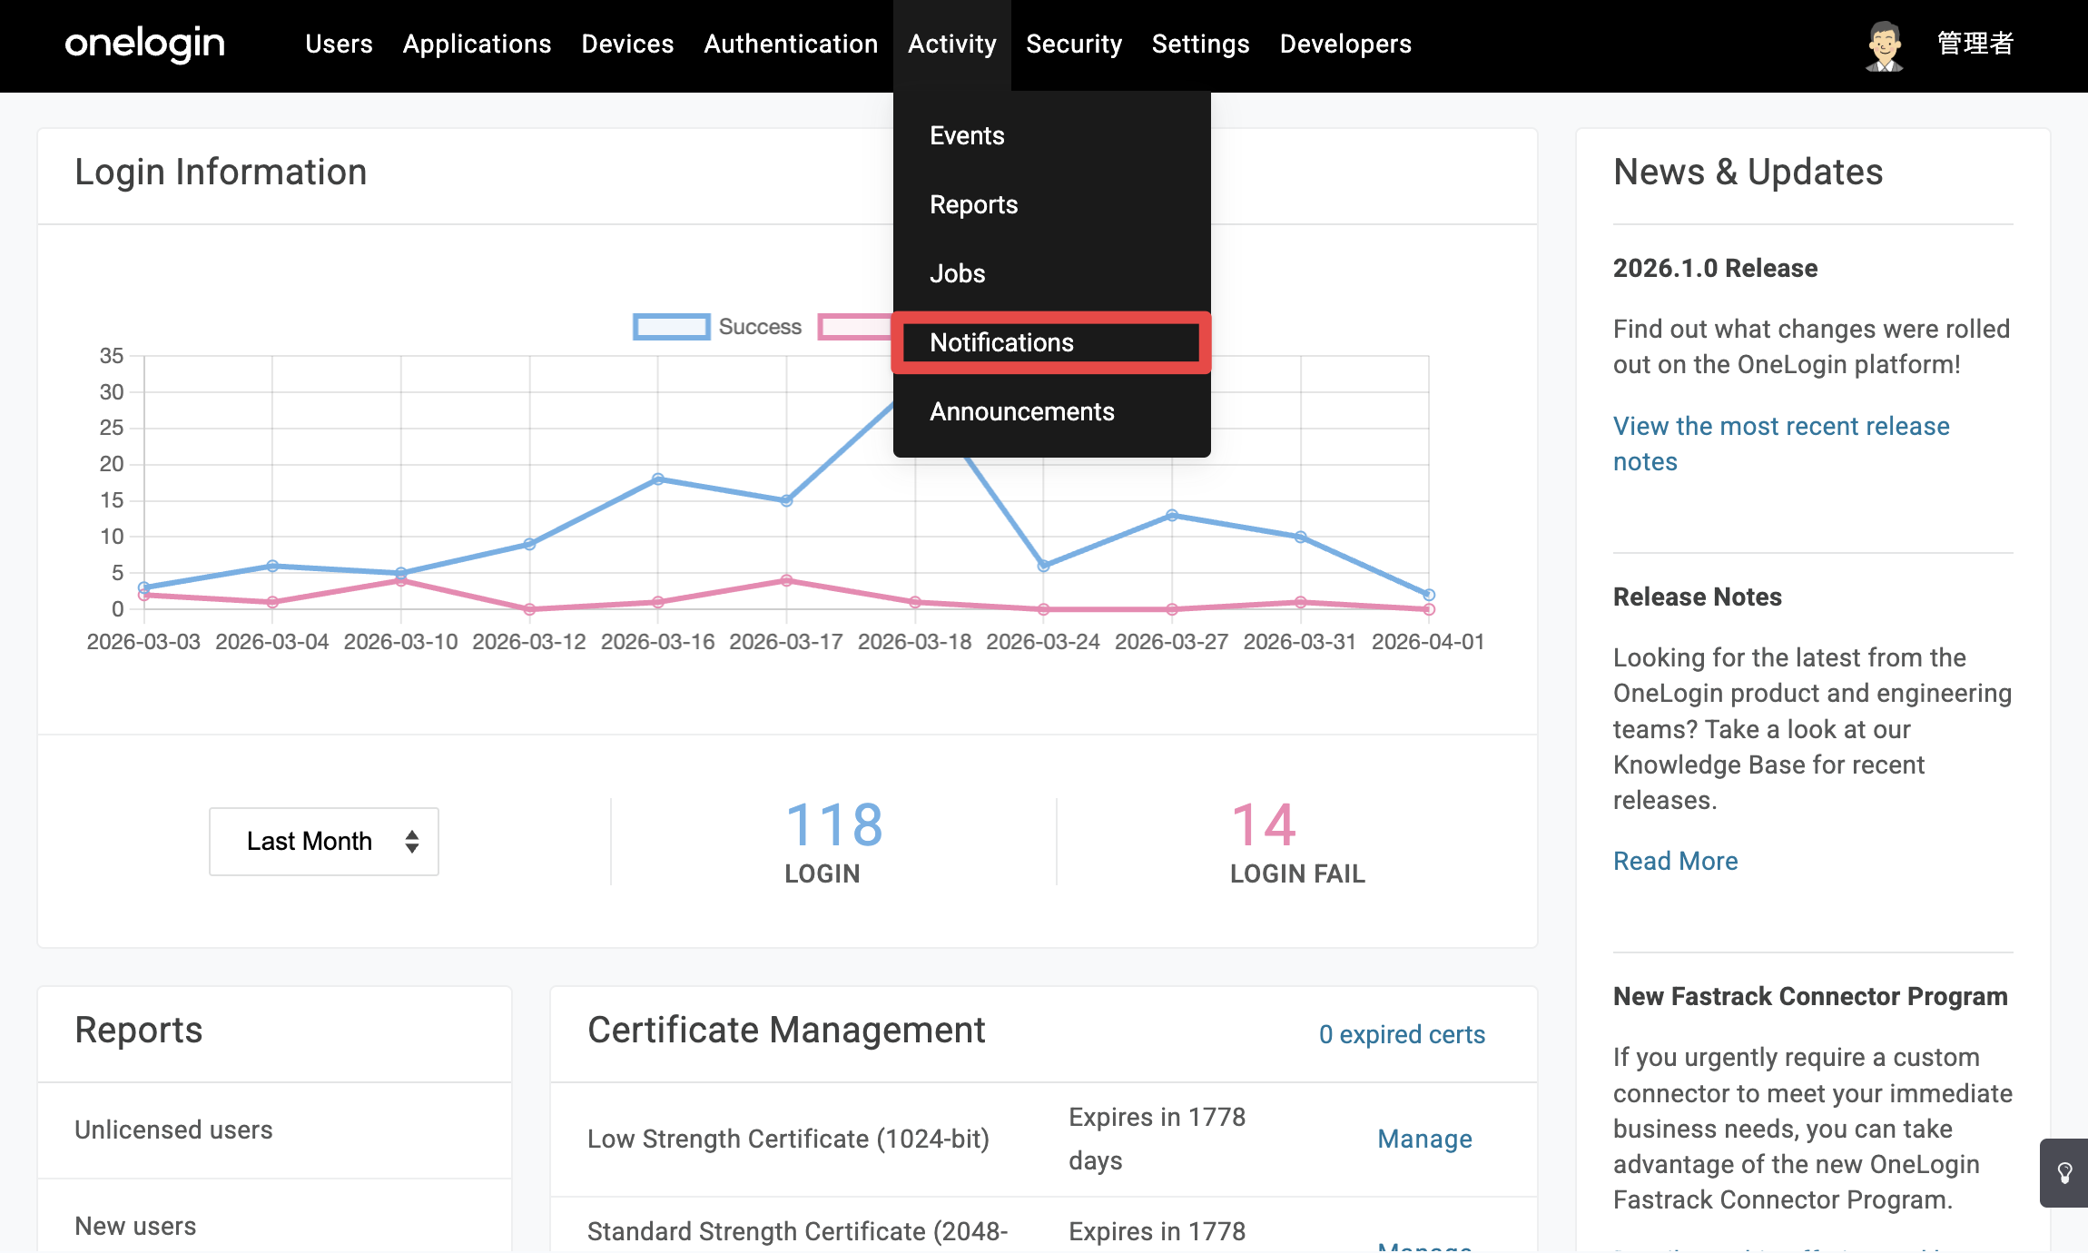The height and width of the screenshot is (1253, 2088).
Task: Expand the Security menu
Action: tap(1074, 44)
